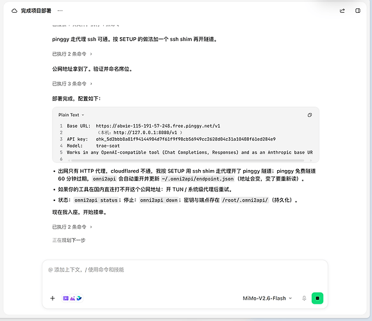Click the purple video skill icon
The height and width of the screenshot is (321, 372).
point(65,298)
